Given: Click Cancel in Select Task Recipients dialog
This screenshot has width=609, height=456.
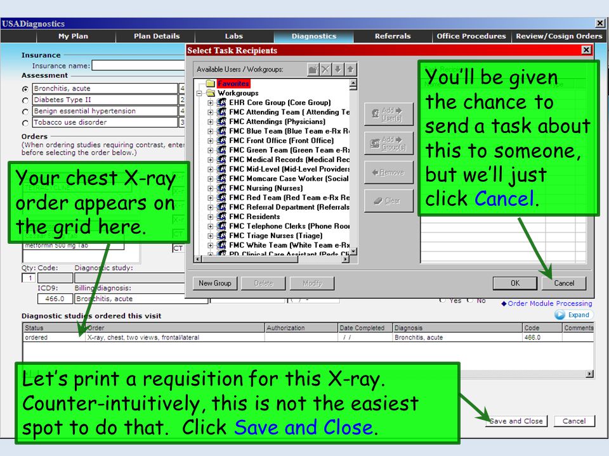Looking at the screenshot, I should click(x=564, y=283).
